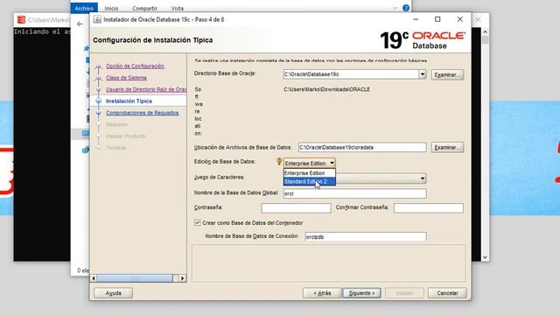The width and height of the screenshot is (560, 315).
Task: Expand the Juego de Caracteres dropdown
Action: [423, 178]
